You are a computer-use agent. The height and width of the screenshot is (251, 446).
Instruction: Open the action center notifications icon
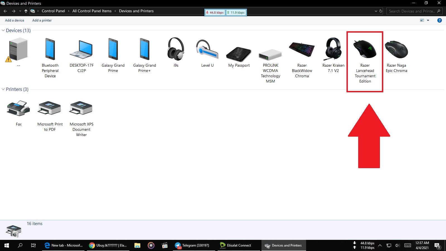pyautogui.click(x=437, y=246)
